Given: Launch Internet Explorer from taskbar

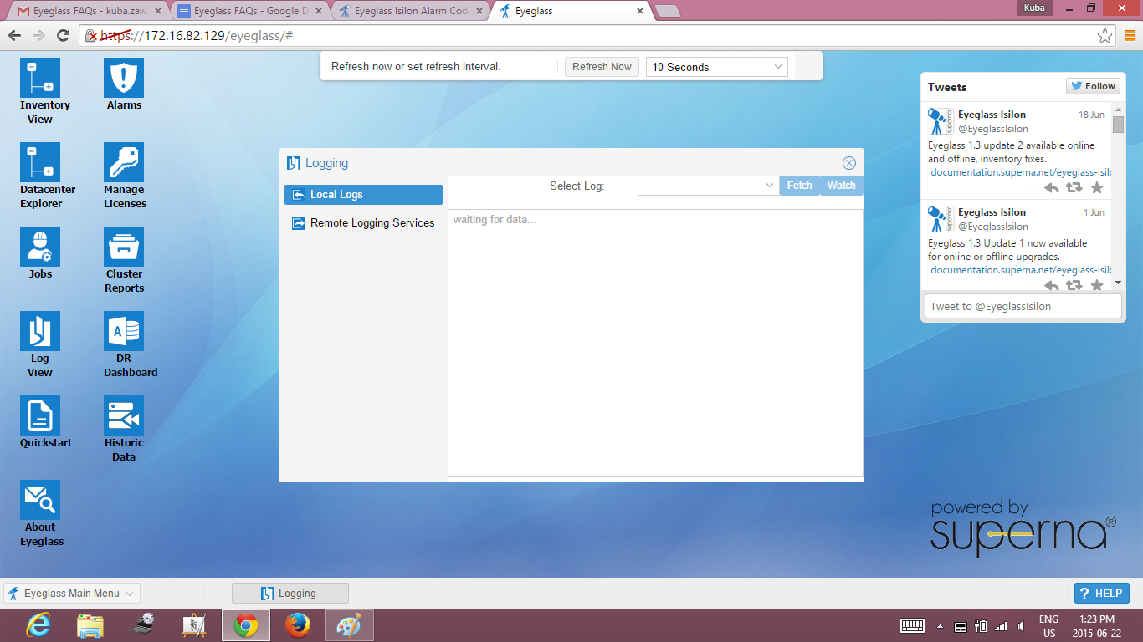Looking at the screenshot, I should (x=38, y=625).
